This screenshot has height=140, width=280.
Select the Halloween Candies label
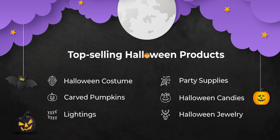pyautogui.click(x=212, y=98)
